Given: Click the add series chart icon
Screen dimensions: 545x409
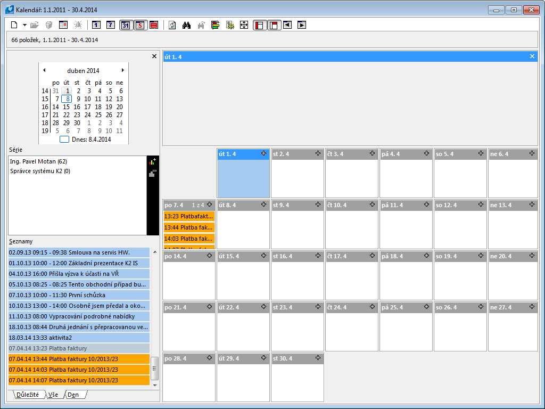Looking at the screenshot, I should pos(153,162).
